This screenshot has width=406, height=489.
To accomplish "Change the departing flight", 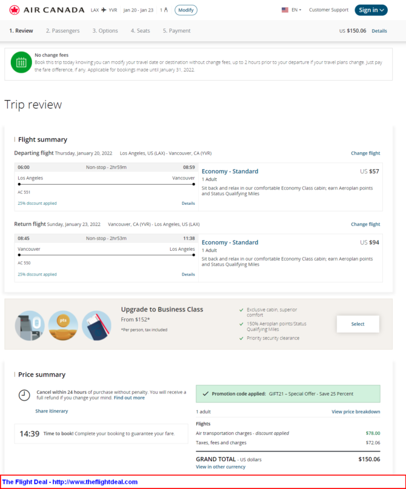I will tap(365, 153).
